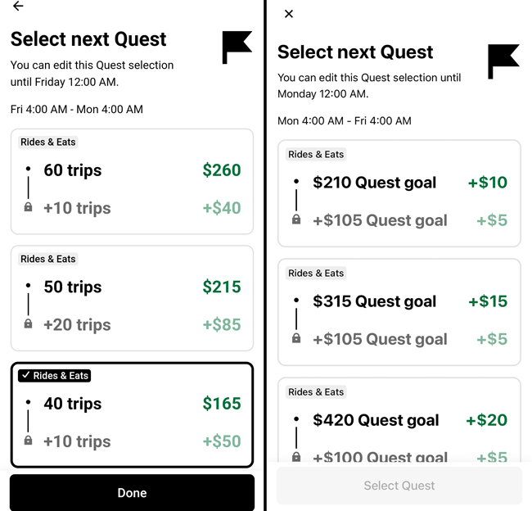Choose the $210 Quest goal option
This screenshot has height=511, width=532.
click(x=399, y=193)
